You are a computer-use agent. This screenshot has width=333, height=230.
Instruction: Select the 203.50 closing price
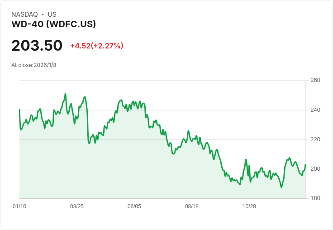tap(37, 45)
